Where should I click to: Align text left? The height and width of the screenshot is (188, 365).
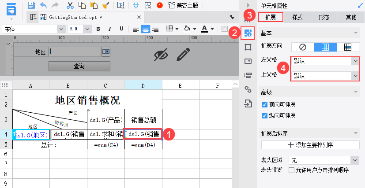tap(136, 29)
